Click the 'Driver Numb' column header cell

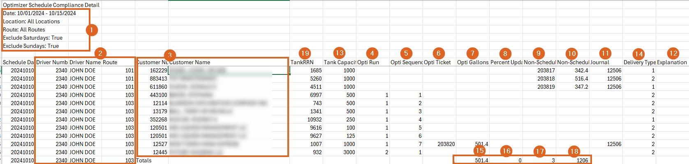(x=52, y=62)
